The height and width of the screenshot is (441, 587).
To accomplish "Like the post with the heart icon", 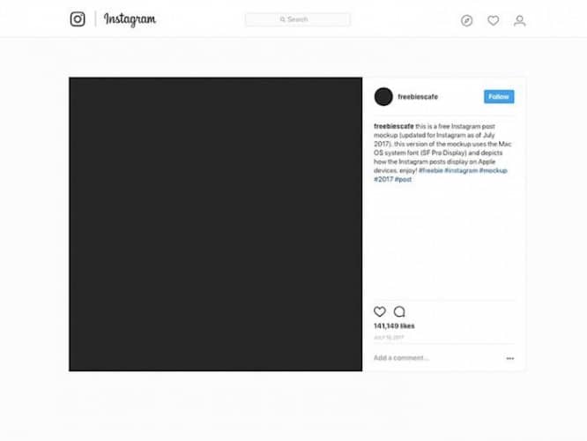I will click(x=380, y=311).
